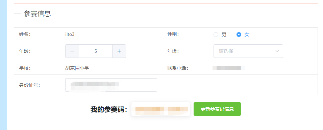Click the 年级 field label
This screenshot has width=323, height=130.
(173, 51)
